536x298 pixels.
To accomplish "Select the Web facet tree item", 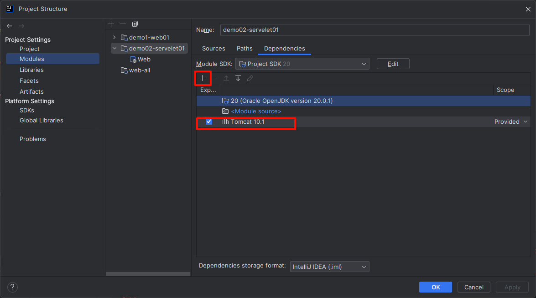I will coord(144,59).
